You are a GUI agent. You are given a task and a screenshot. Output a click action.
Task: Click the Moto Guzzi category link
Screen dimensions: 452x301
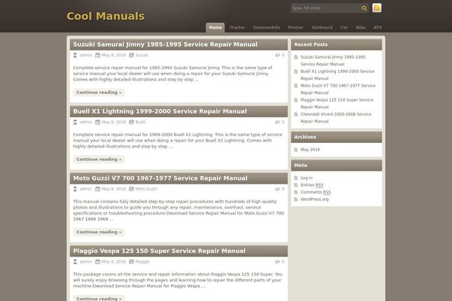146,189
